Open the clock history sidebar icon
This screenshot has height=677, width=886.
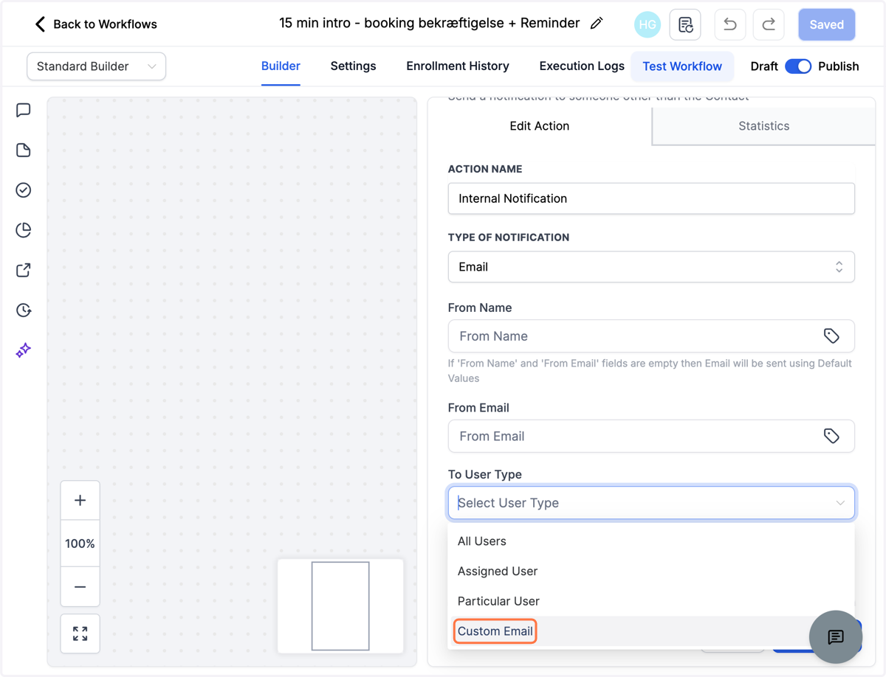[24, 310]
